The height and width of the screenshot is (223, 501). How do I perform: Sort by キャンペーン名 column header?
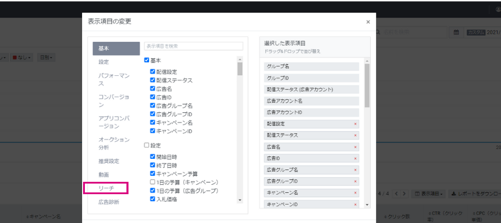[x=43, y=216]
